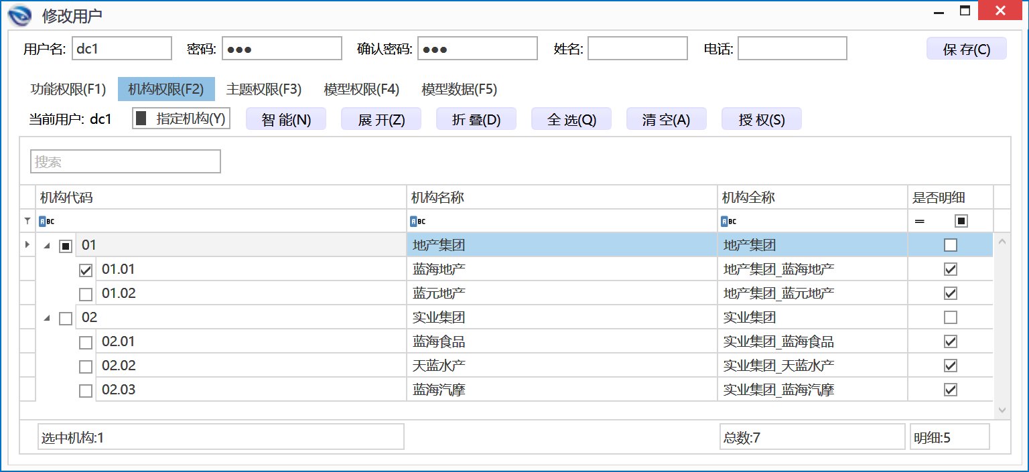Select the 实业集团 name cell in 机构名称

pyautogui.click(x=562, y=317)
